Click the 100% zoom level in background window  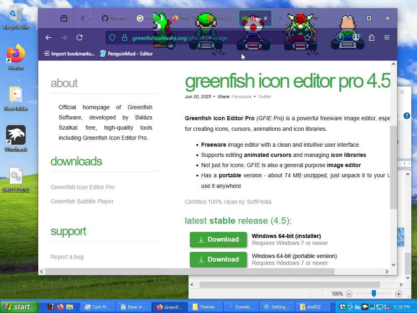point(337,294)
